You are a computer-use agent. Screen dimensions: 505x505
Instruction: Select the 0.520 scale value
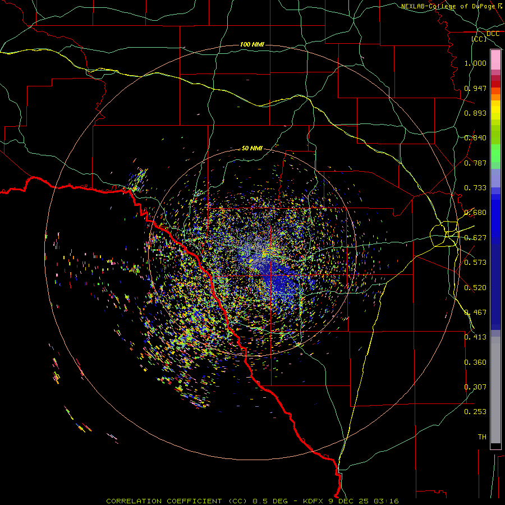point(475,287)
